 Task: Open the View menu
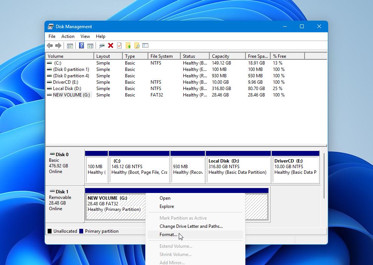click(85, 36)
